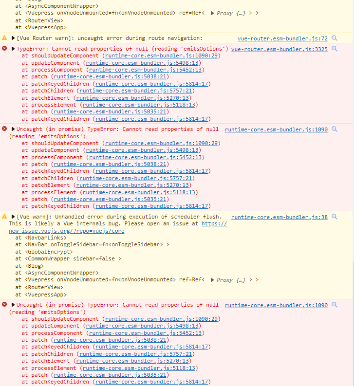Open patchChildren 5757:21 link in vue-router:3325 TypeError trace
The image size is (354, 386).
click(136, 91)
